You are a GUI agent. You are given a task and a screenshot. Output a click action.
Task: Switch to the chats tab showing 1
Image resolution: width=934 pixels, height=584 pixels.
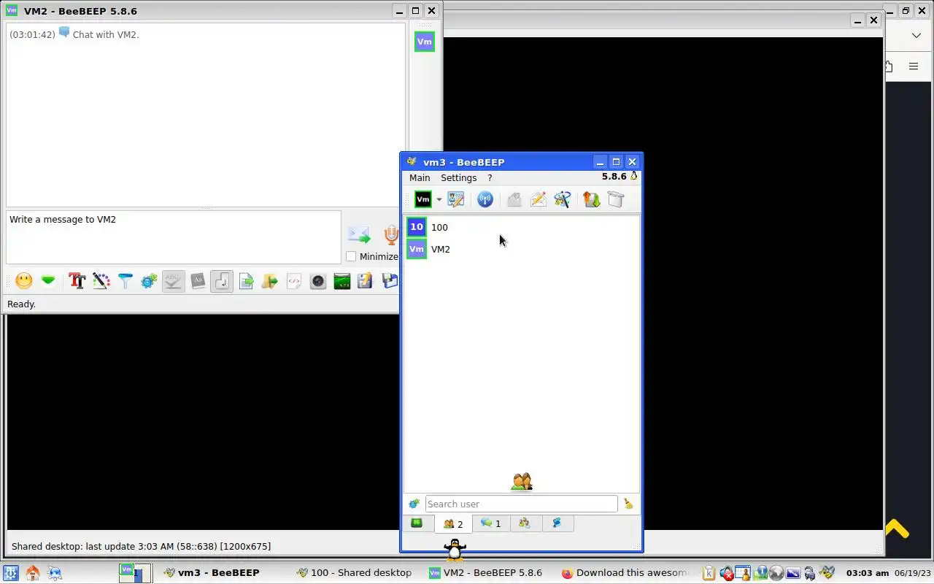tap(491, 523)
